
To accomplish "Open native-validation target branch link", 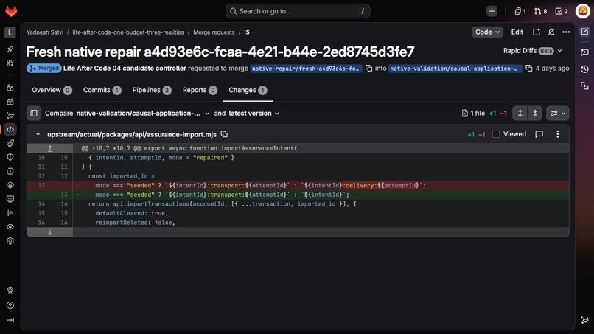I will pyautogui.click(x=455, y=69).
